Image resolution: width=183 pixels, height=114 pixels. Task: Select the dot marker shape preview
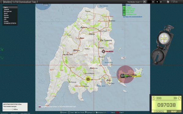pos(157,2)
